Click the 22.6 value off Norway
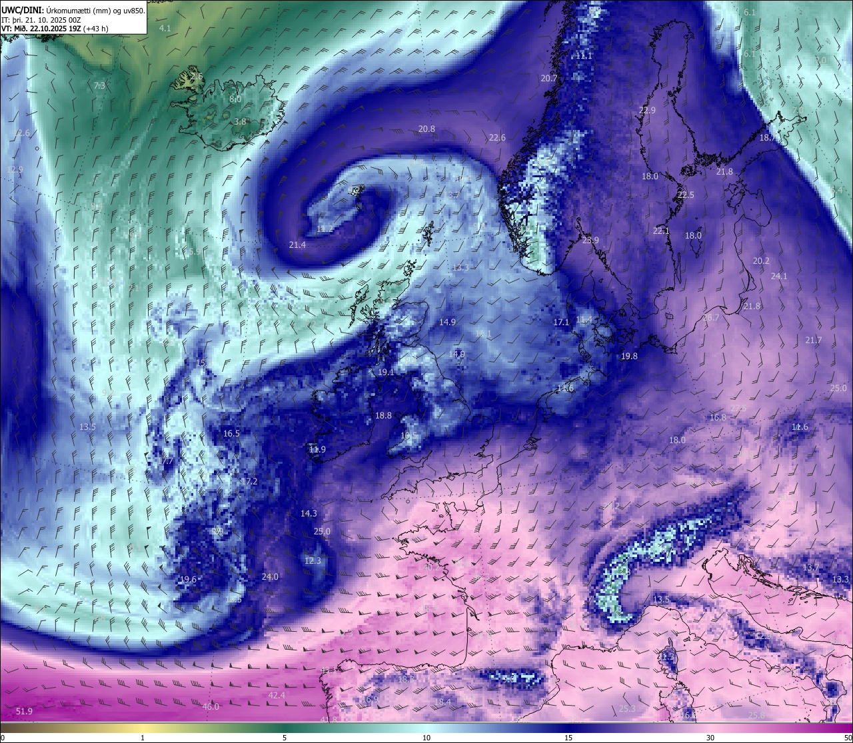Image resolution: width=853 pixels, height=743 pixels. pos(497,138)
